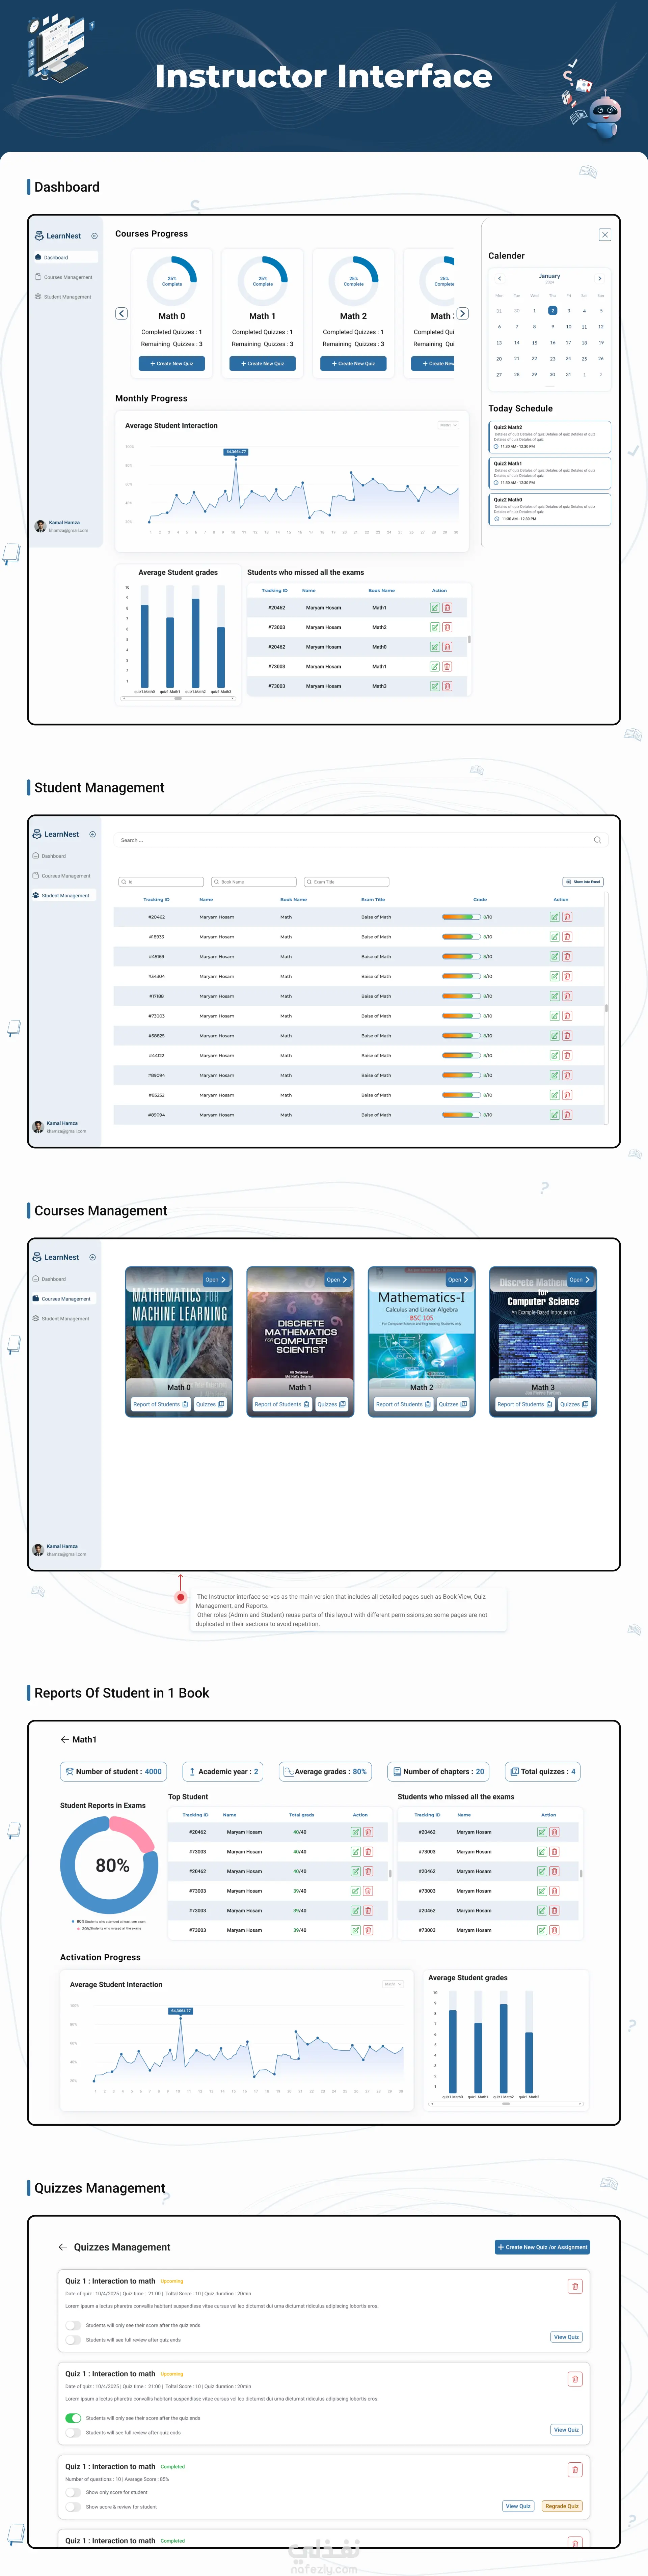Disable the green enabled switch on the second quiz
Screen dimensions: 648x2576
[73, 2418]
